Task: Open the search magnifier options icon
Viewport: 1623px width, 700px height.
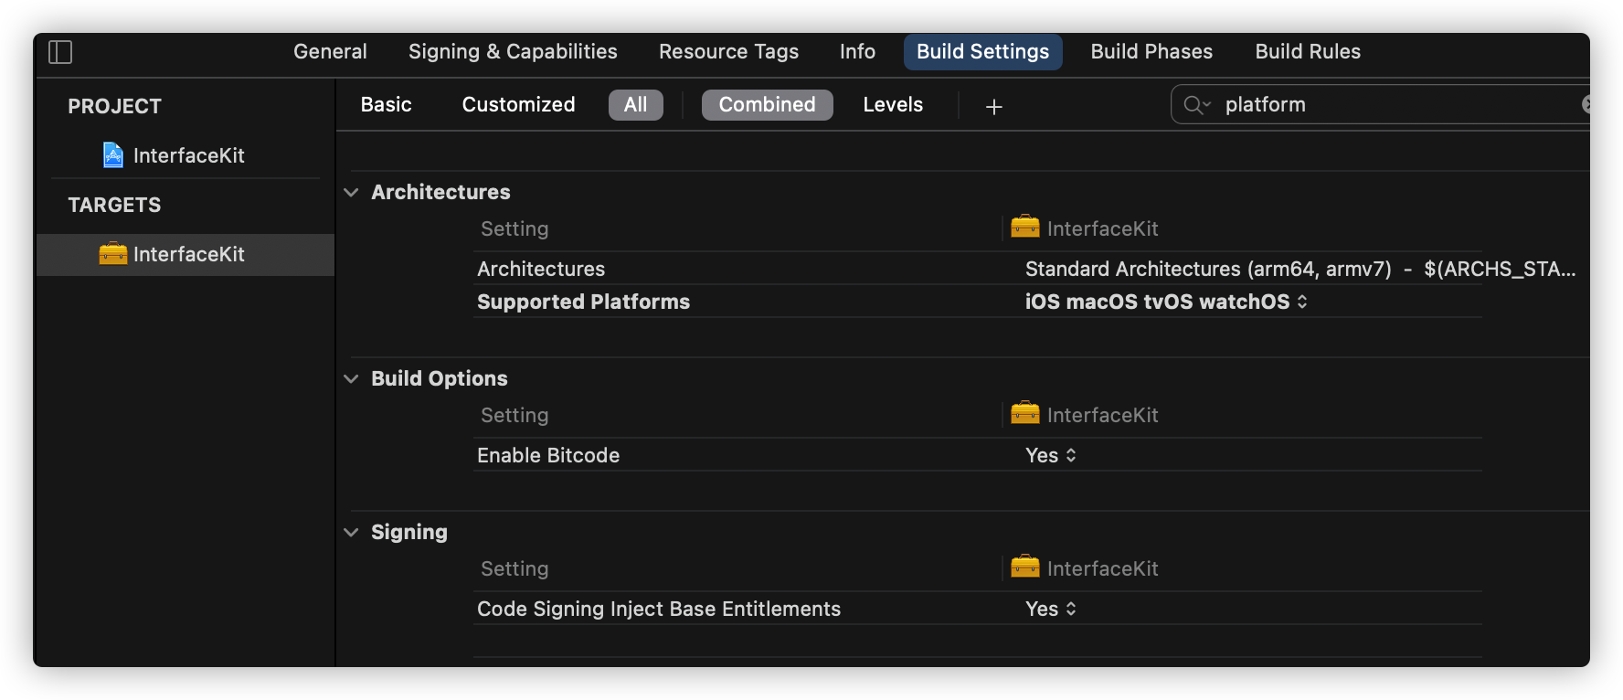Action: (1197, 105)
